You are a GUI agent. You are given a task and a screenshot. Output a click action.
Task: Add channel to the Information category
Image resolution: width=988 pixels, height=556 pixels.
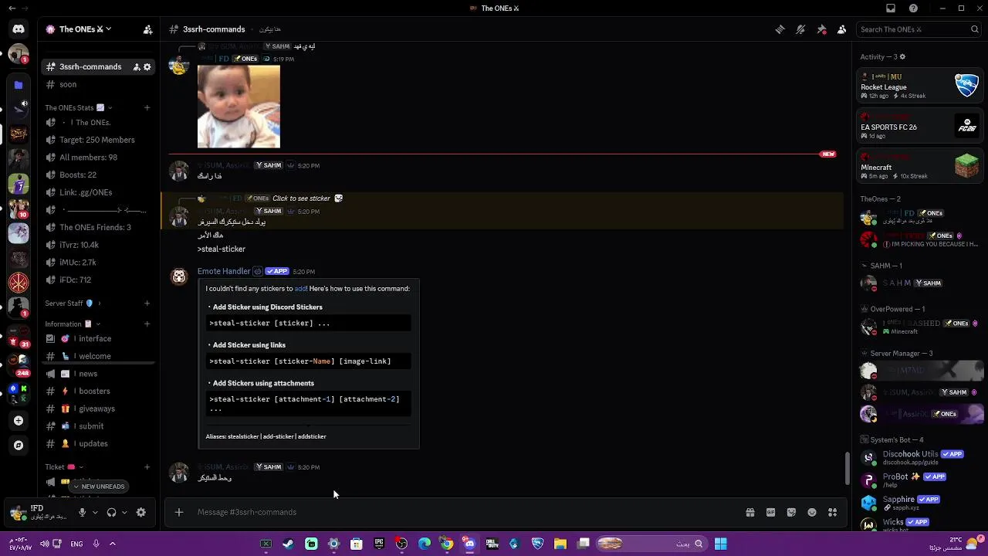(x=147, y=324)
